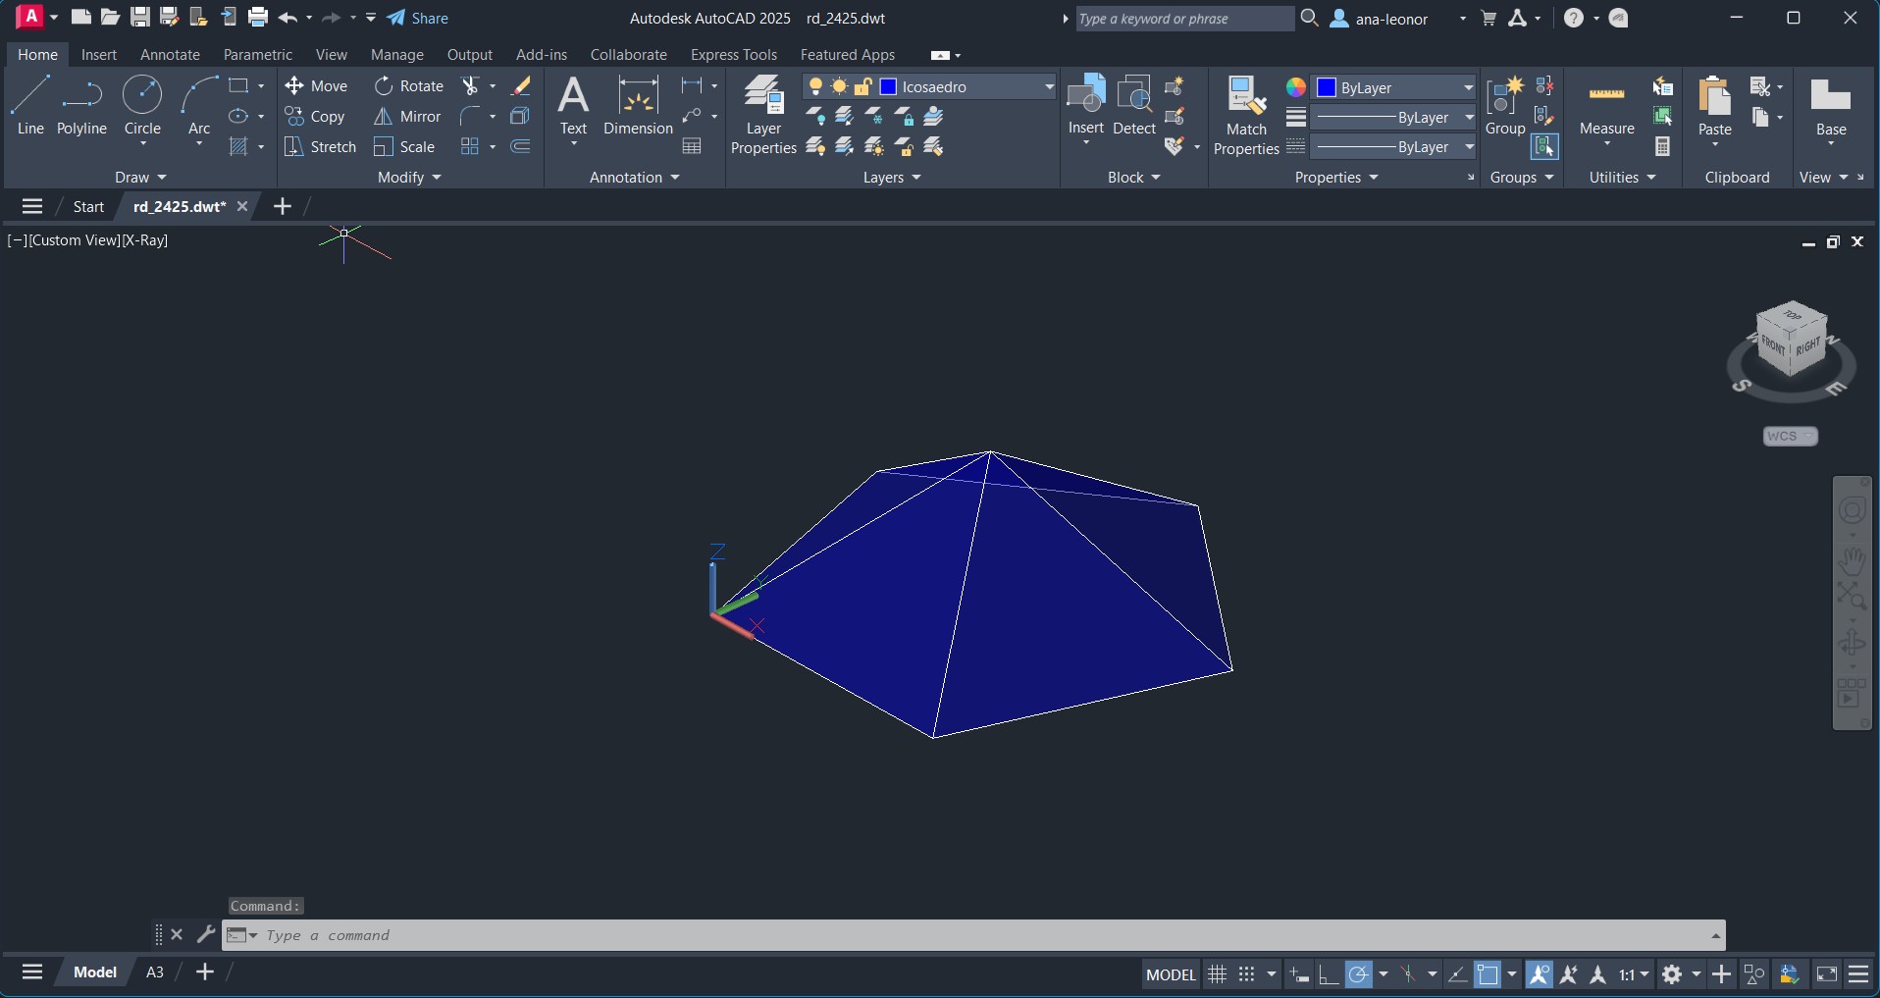Image resolution: width=1880 pixels, height=998 pixels.
Task: Click the Share button
Action: click(418, 18)
